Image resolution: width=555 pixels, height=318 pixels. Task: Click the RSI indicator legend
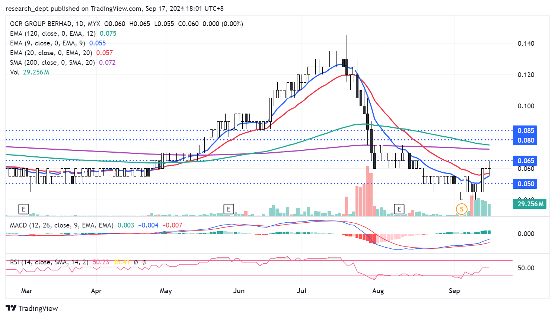[x=49, y=262]
